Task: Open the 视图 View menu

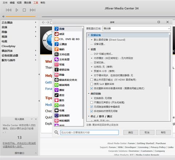Action: [19, 3]
